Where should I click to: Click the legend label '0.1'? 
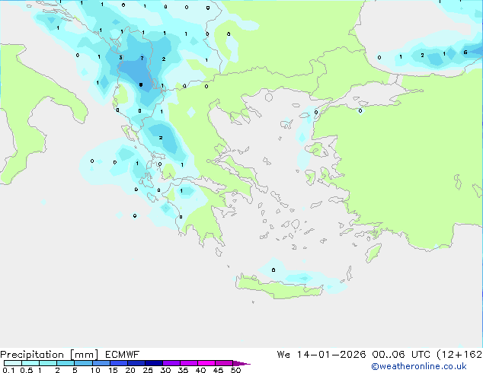(x=8, y=370)
